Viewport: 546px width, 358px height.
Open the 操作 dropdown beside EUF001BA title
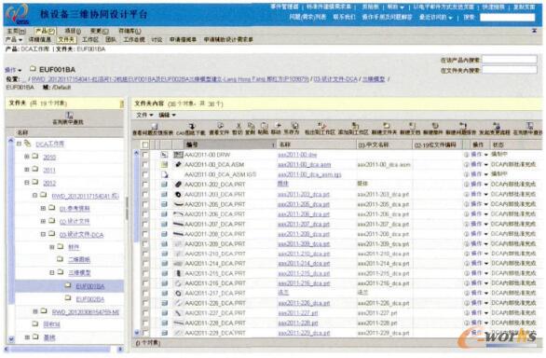[14, 70]
